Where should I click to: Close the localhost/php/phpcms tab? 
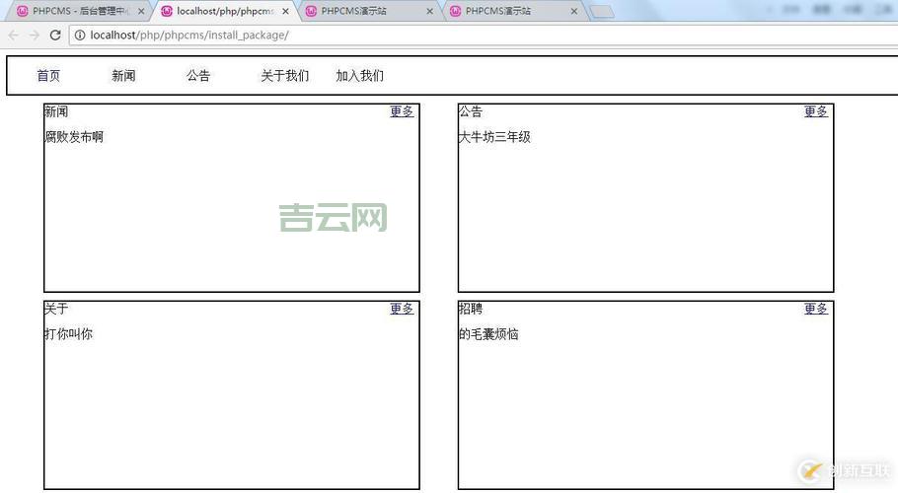tap(285, 11)
